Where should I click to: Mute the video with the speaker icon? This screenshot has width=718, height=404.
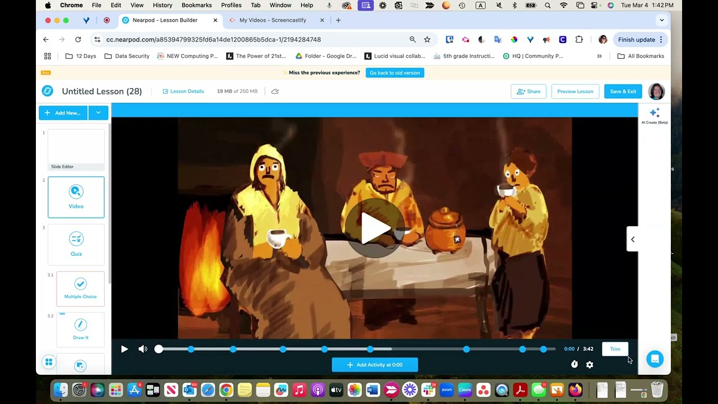pyautogui.click(x=143, y=349)
